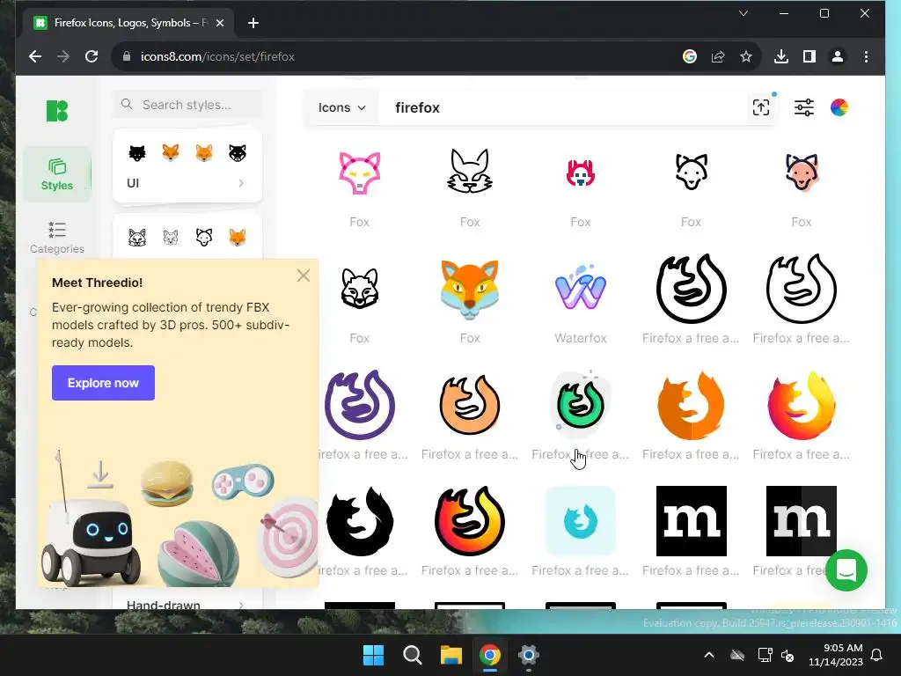Select the green Firefox icon under the cursor
The width and height of the screenshot is (901, 676).
pos(581,405)
